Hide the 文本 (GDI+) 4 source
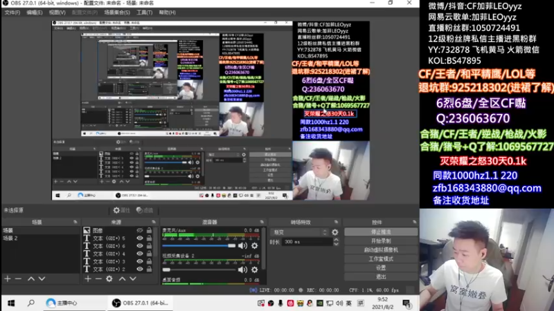 pyautogui.click(x=140, y=254)
